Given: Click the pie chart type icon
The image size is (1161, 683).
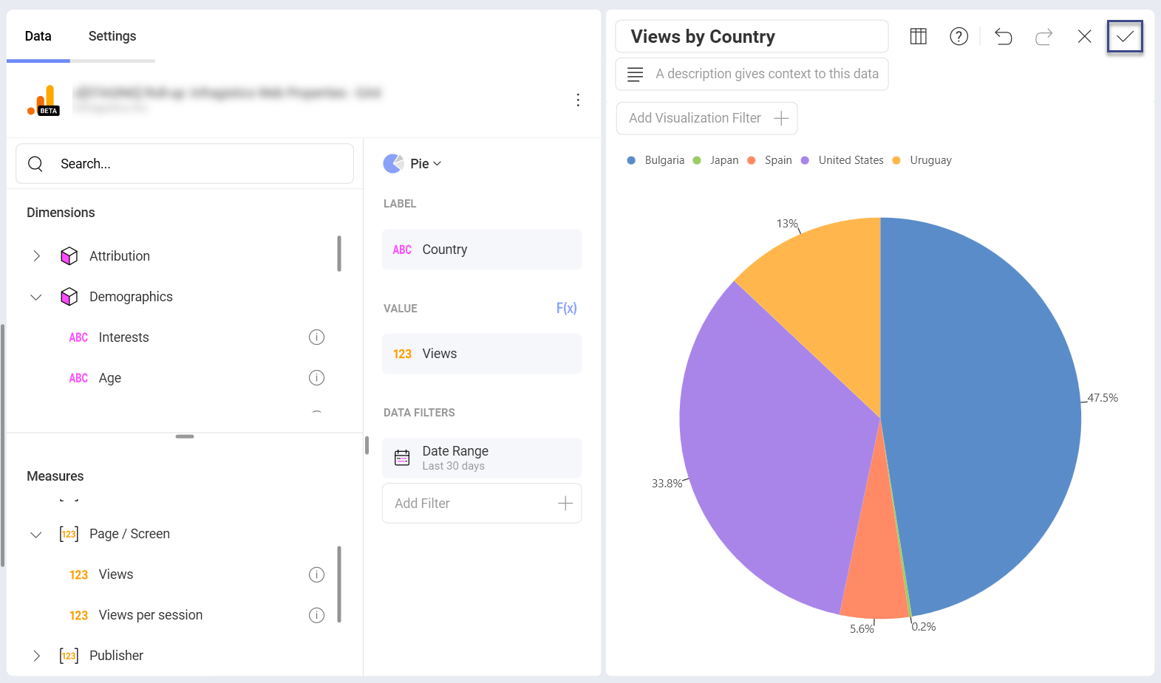Looking at the screenshot, I should click(393, 163).
